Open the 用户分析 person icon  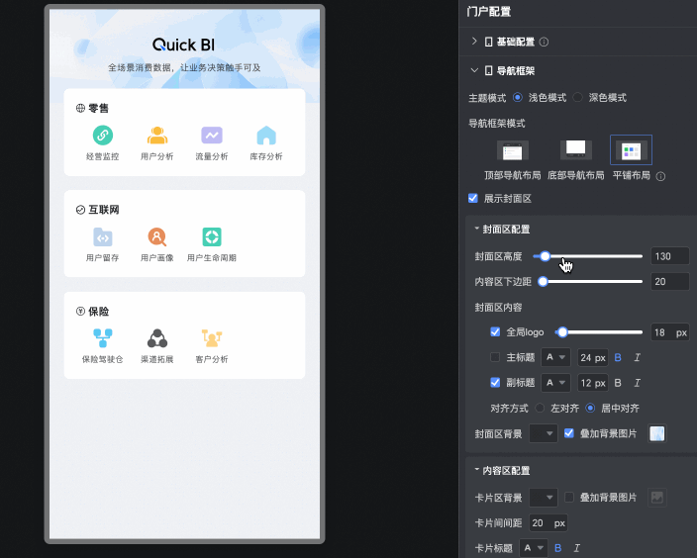(157, 136)
